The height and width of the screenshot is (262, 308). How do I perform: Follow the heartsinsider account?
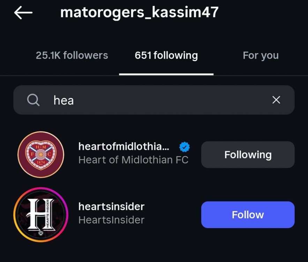[x=248, y=214]
